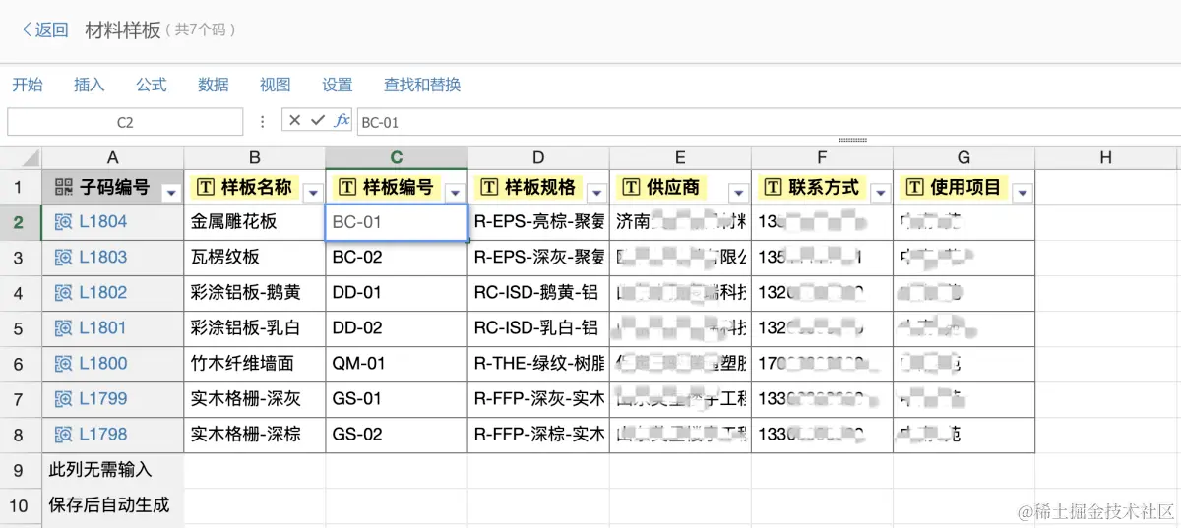Open the 样板名称 column filter dropdown
1181x528 pixels.
tap(313, 192)
